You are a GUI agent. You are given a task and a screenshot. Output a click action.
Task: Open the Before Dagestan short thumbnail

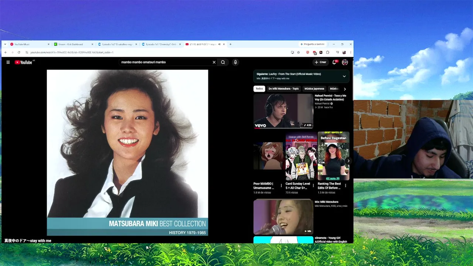tap(333, 156)
